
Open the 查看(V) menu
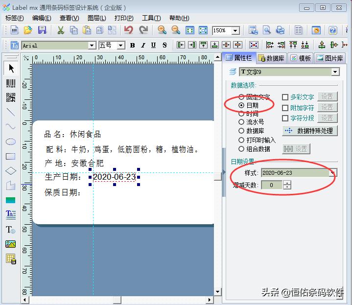click(x=69, y=18)
